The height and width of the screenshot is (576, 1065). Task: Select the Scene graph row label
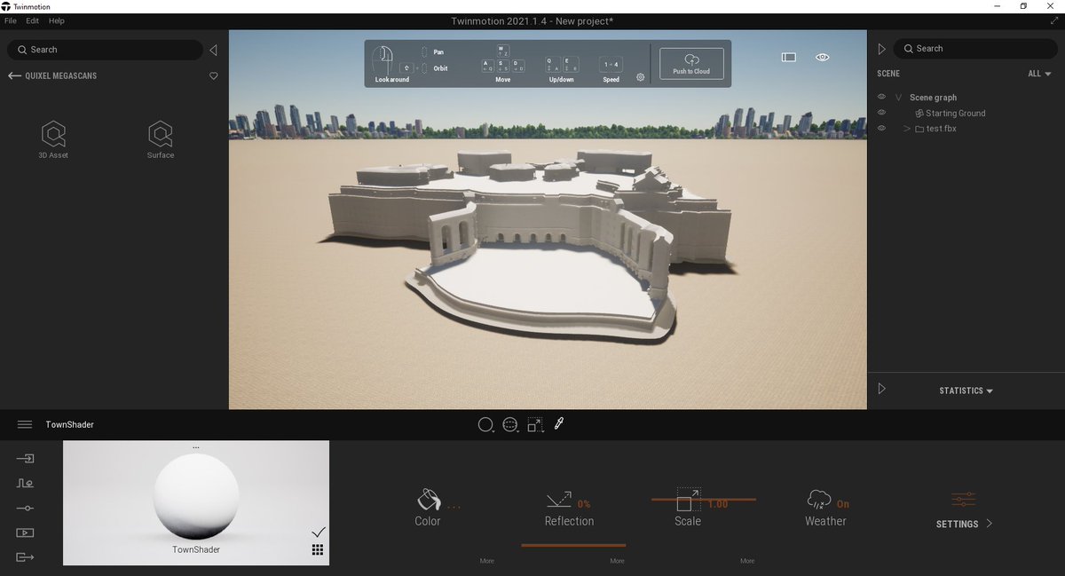933,98
